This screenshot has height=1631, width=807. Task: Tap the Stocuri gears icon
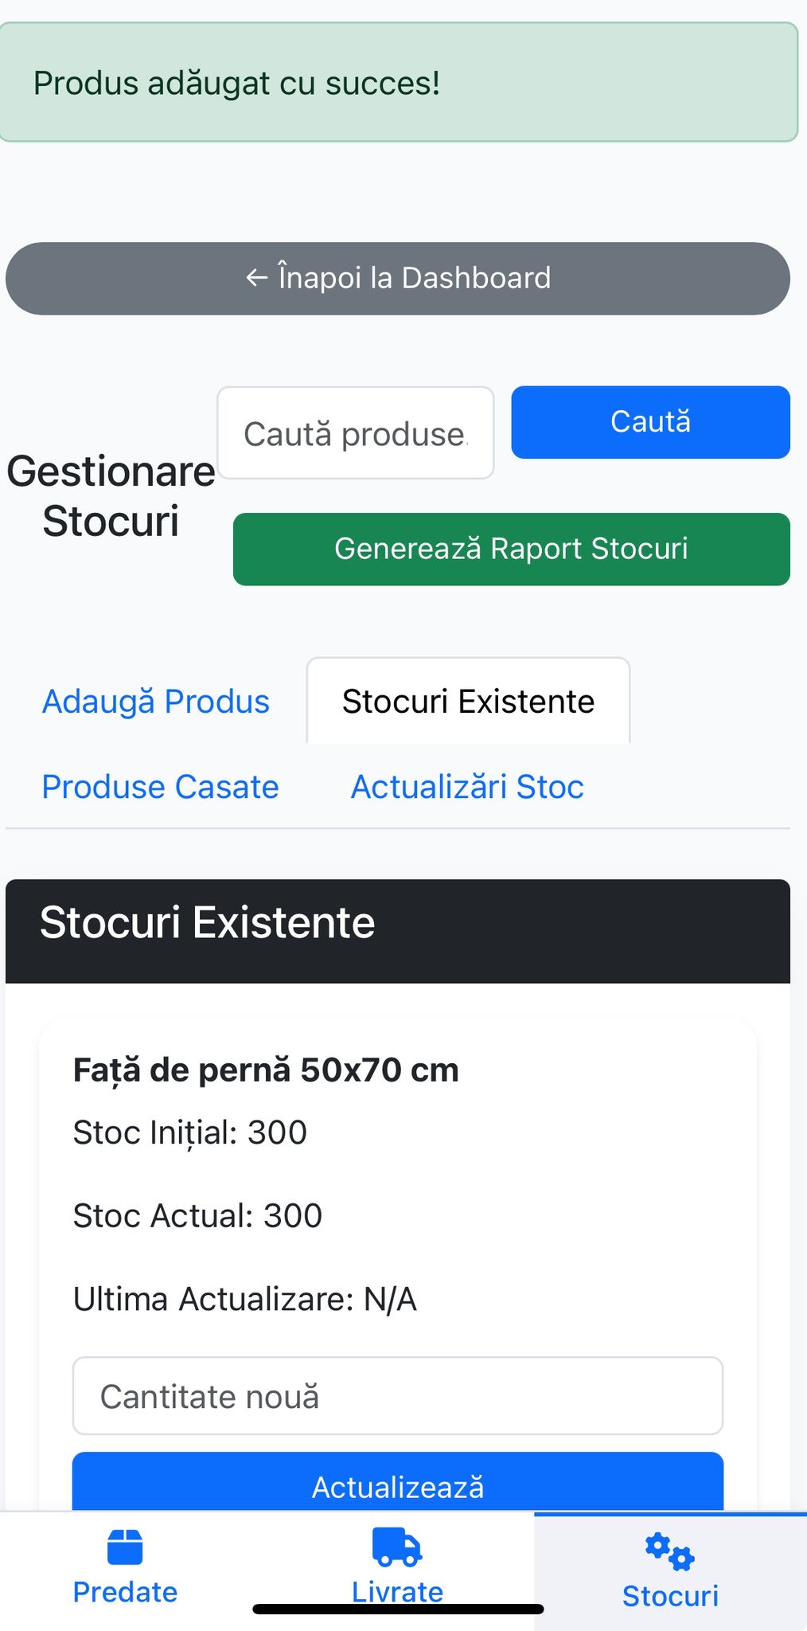(x=669, y=1551)
